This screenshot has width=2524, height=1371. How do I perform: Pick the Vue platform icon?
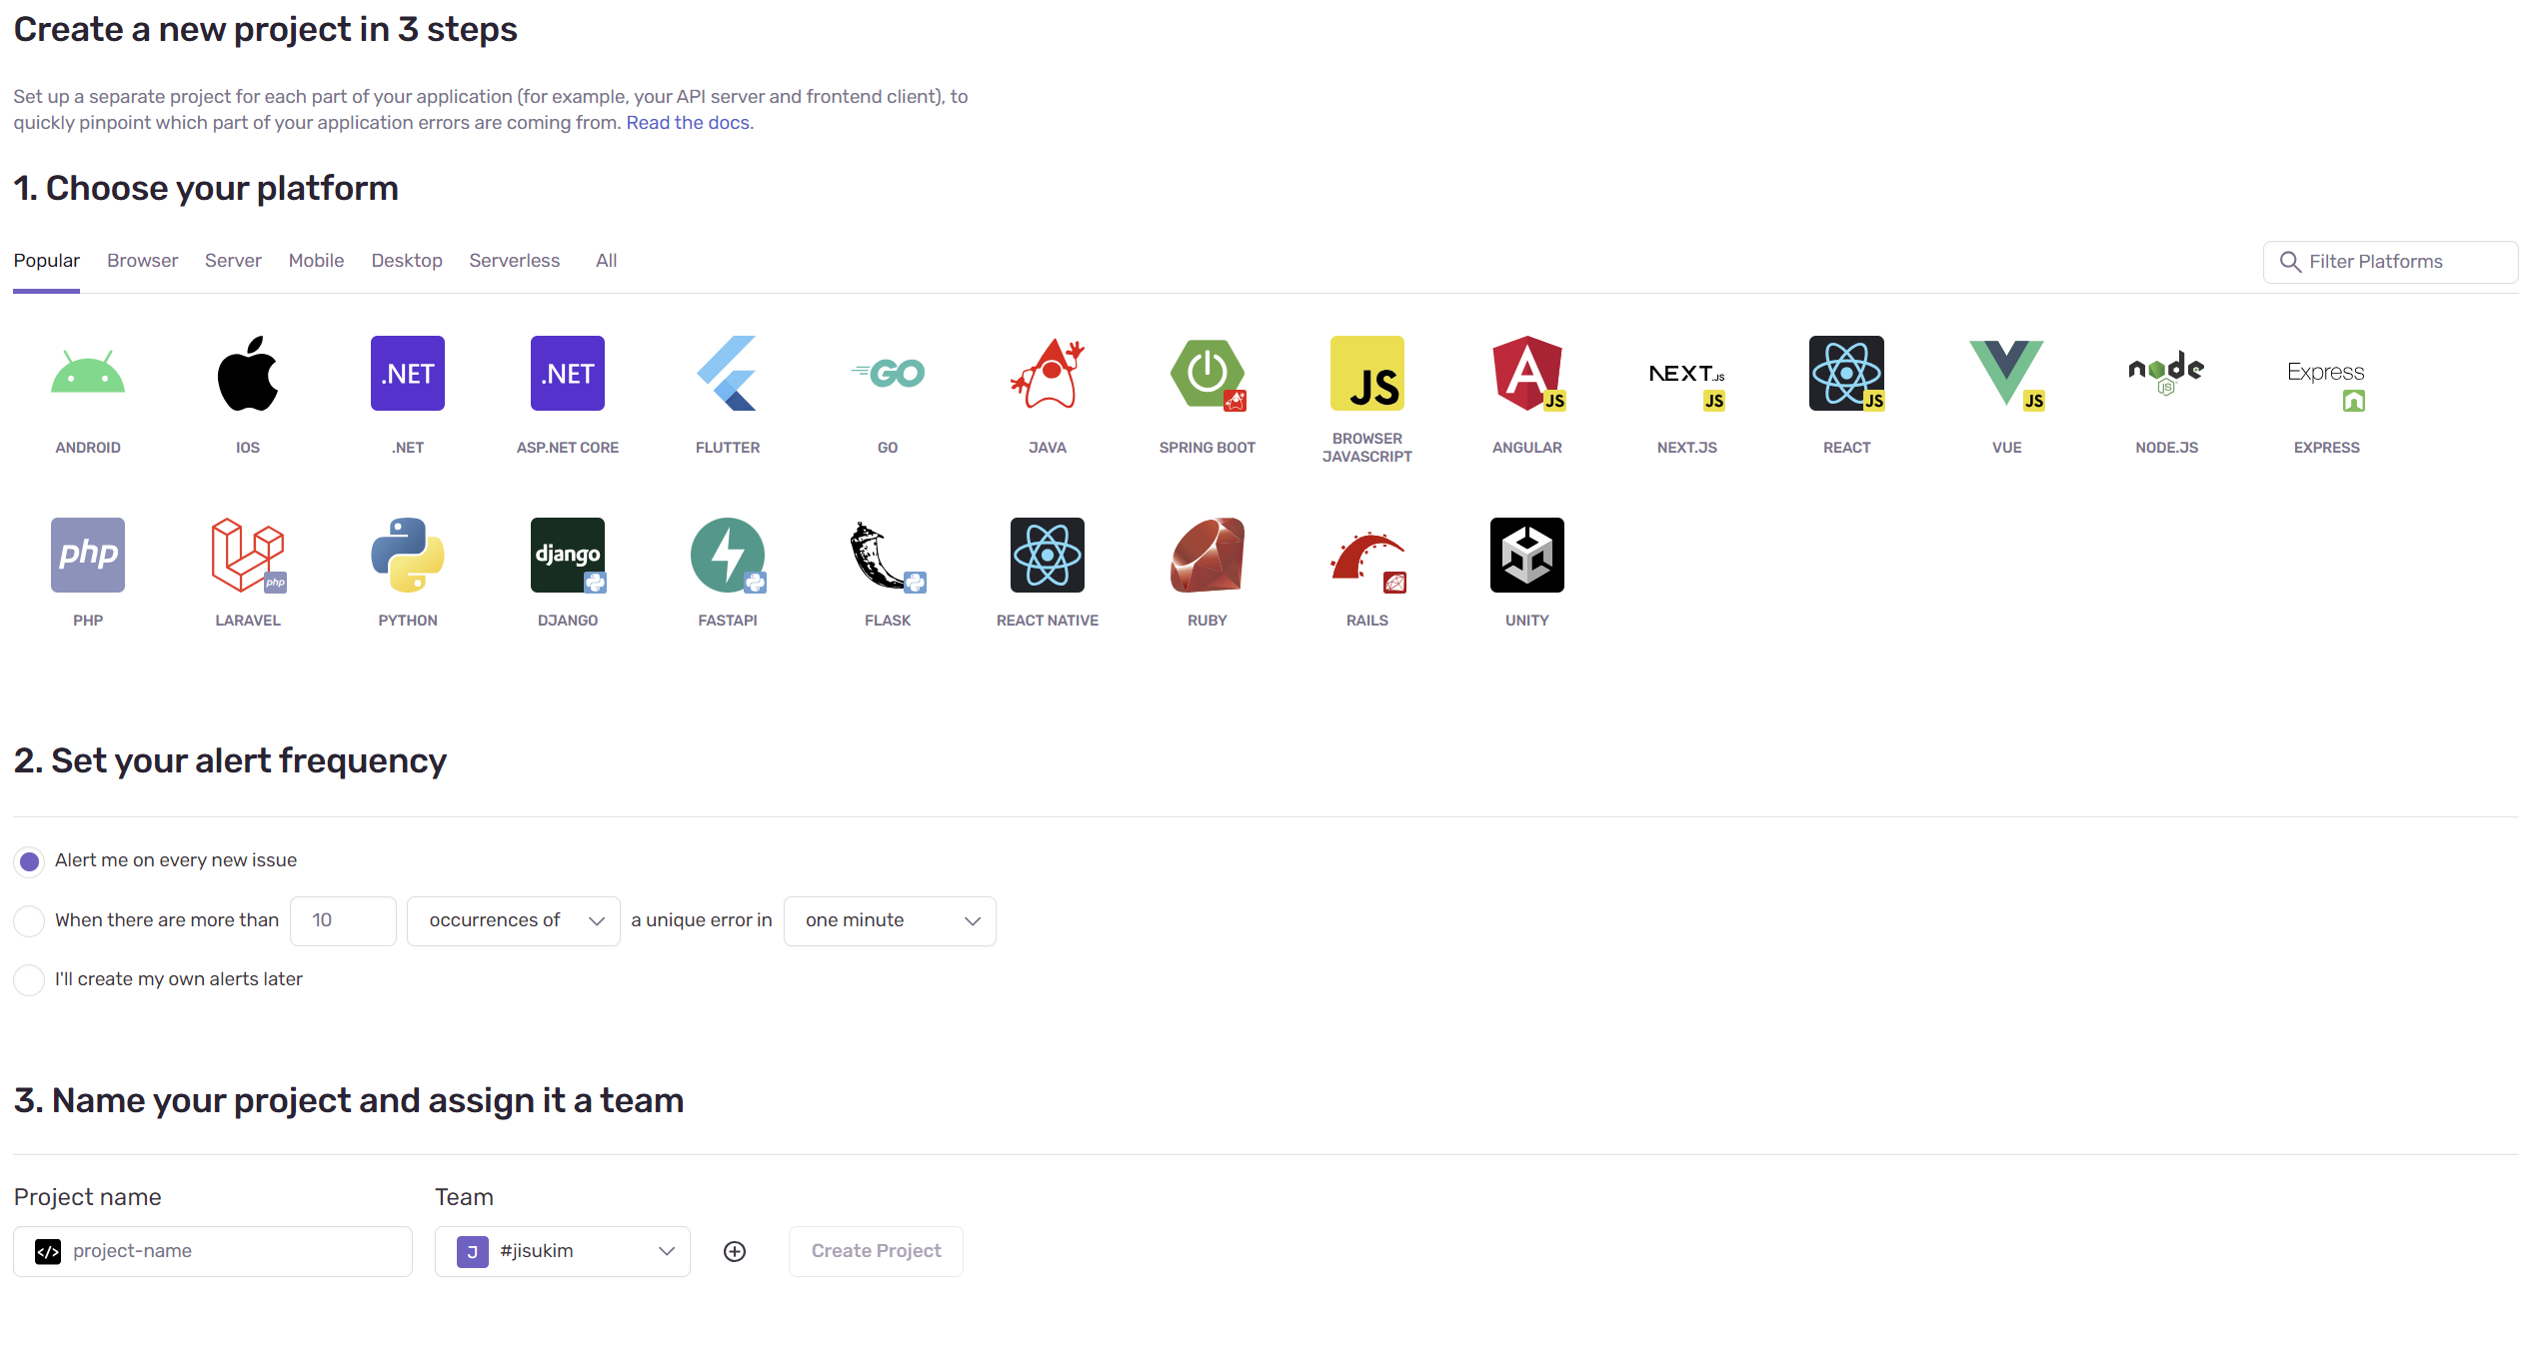2006,374
